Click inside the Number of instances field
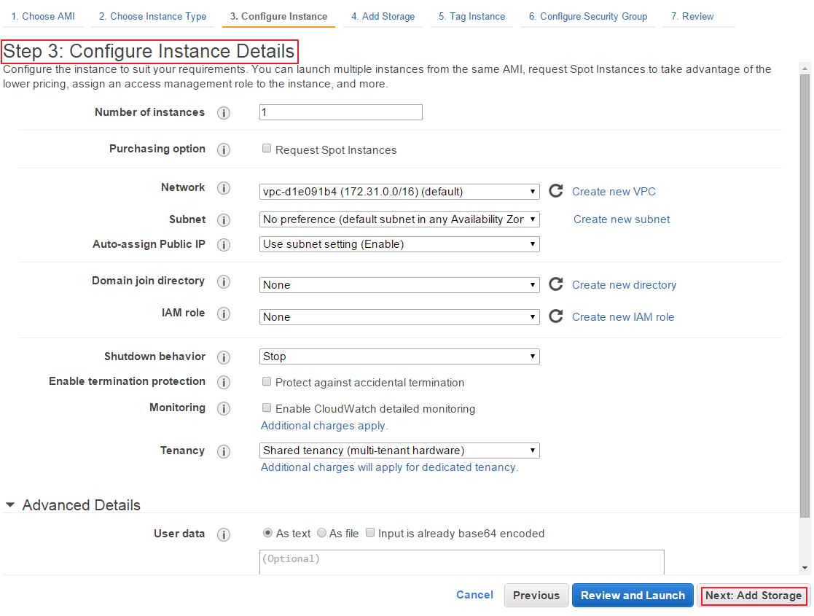 pos(340,112)
